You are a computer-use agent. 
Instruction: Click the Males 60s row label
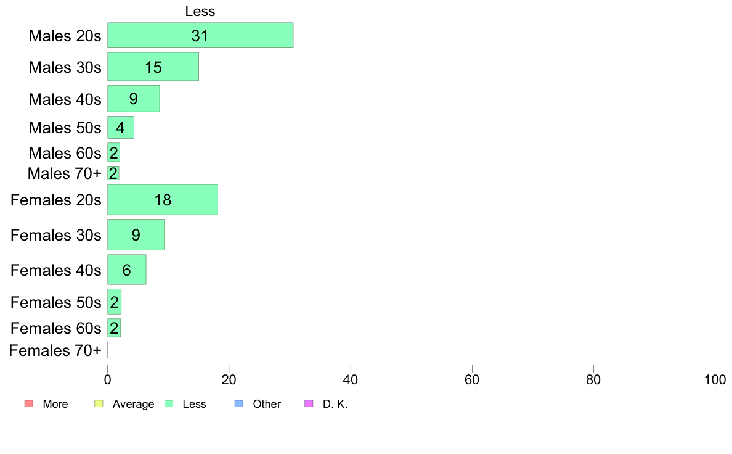tap(65, 153)
